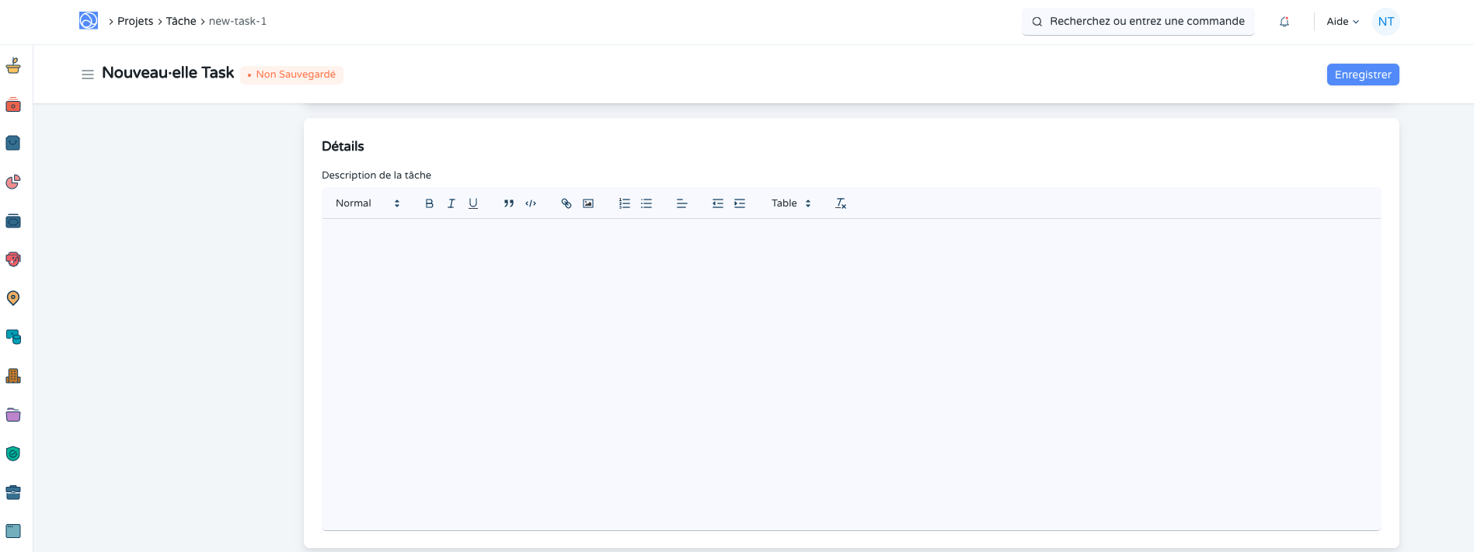Open the NT user avatar menu
Image resolution: width=1474 pixels, height=552 pixels.
[x=1386, y=22]
